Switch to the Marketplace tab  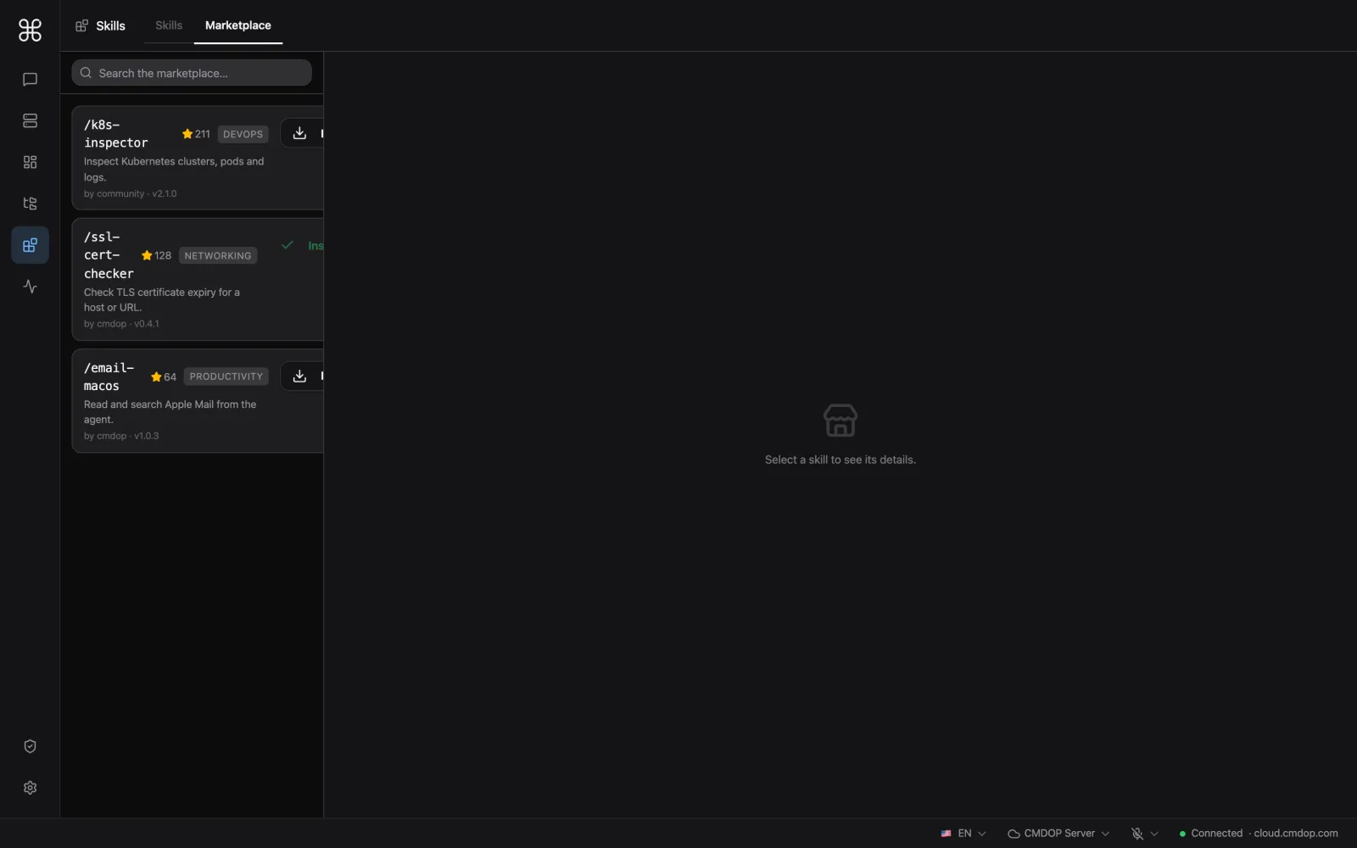pos(238,25)
